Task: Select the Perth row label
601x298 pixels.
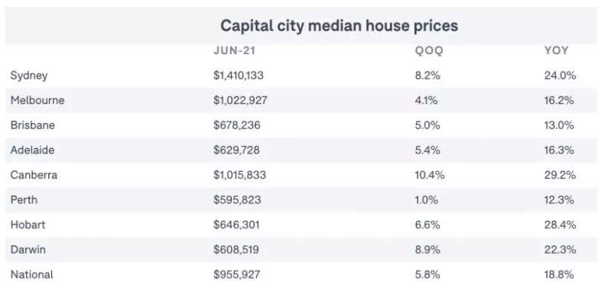Action: click(24, 200)
